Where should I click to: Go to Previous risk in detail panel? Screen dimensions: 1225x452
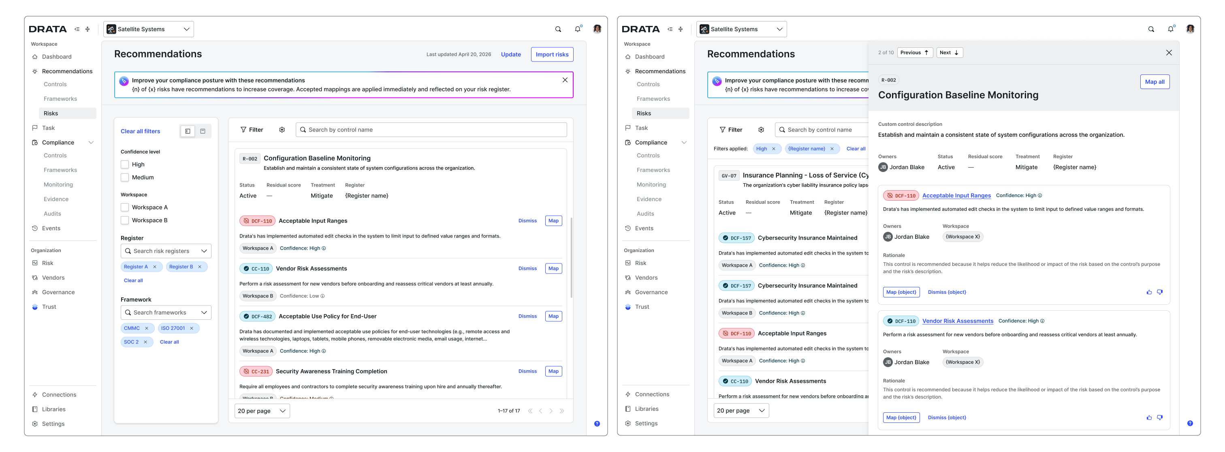coord(914,53)
